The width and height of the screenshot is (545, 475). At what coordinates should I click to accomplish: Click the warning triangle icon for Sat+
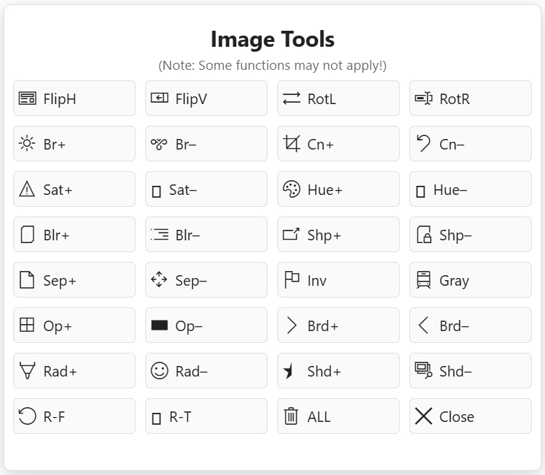(x=27, y=189)
